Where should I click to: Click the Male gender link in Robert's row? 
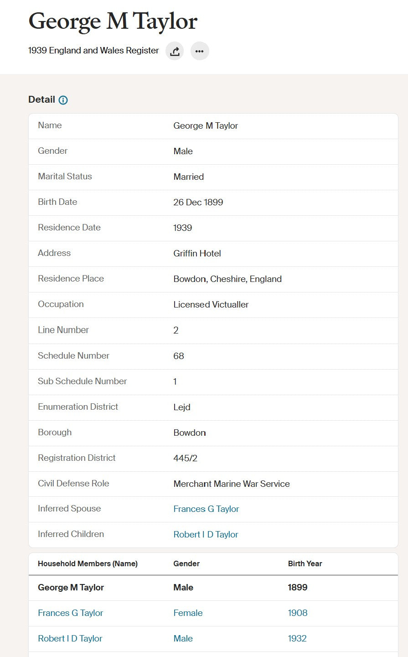(183, 638)
